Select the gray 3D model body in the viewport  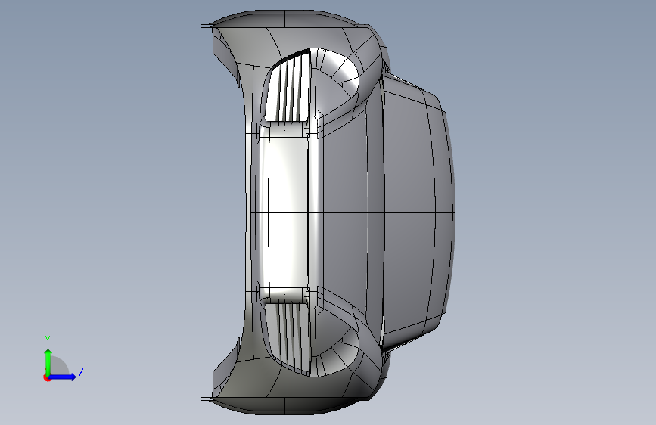[x=328, y=212]
